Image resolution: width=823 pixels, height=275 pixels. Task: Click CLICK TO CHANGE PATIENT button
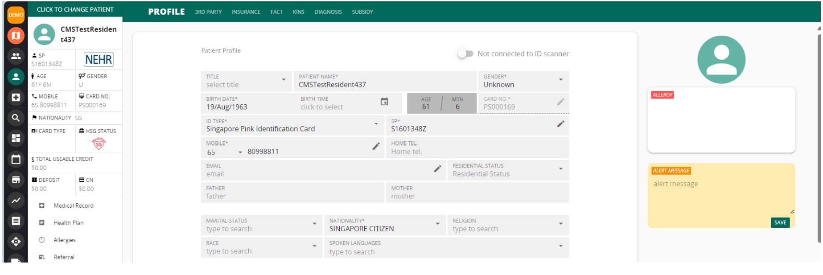click(75, 9)
